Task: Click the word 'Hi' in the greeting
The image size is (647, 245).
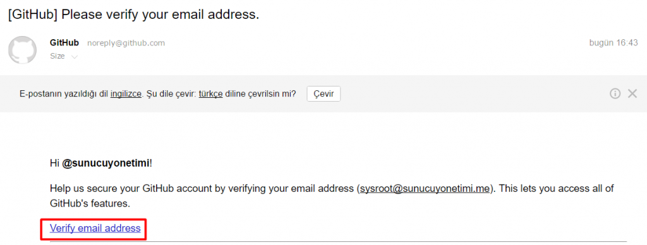Action: pos(55,164)
